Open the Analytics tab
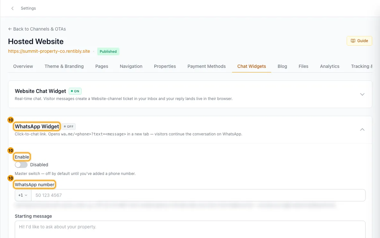The height and width of the screenshot is (238, 380). [329, 66]
